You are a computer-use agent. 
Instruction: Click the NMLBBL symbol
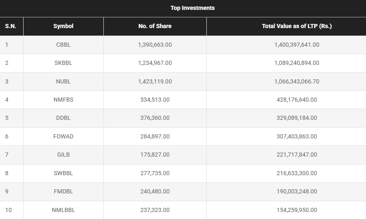(63, 210)
